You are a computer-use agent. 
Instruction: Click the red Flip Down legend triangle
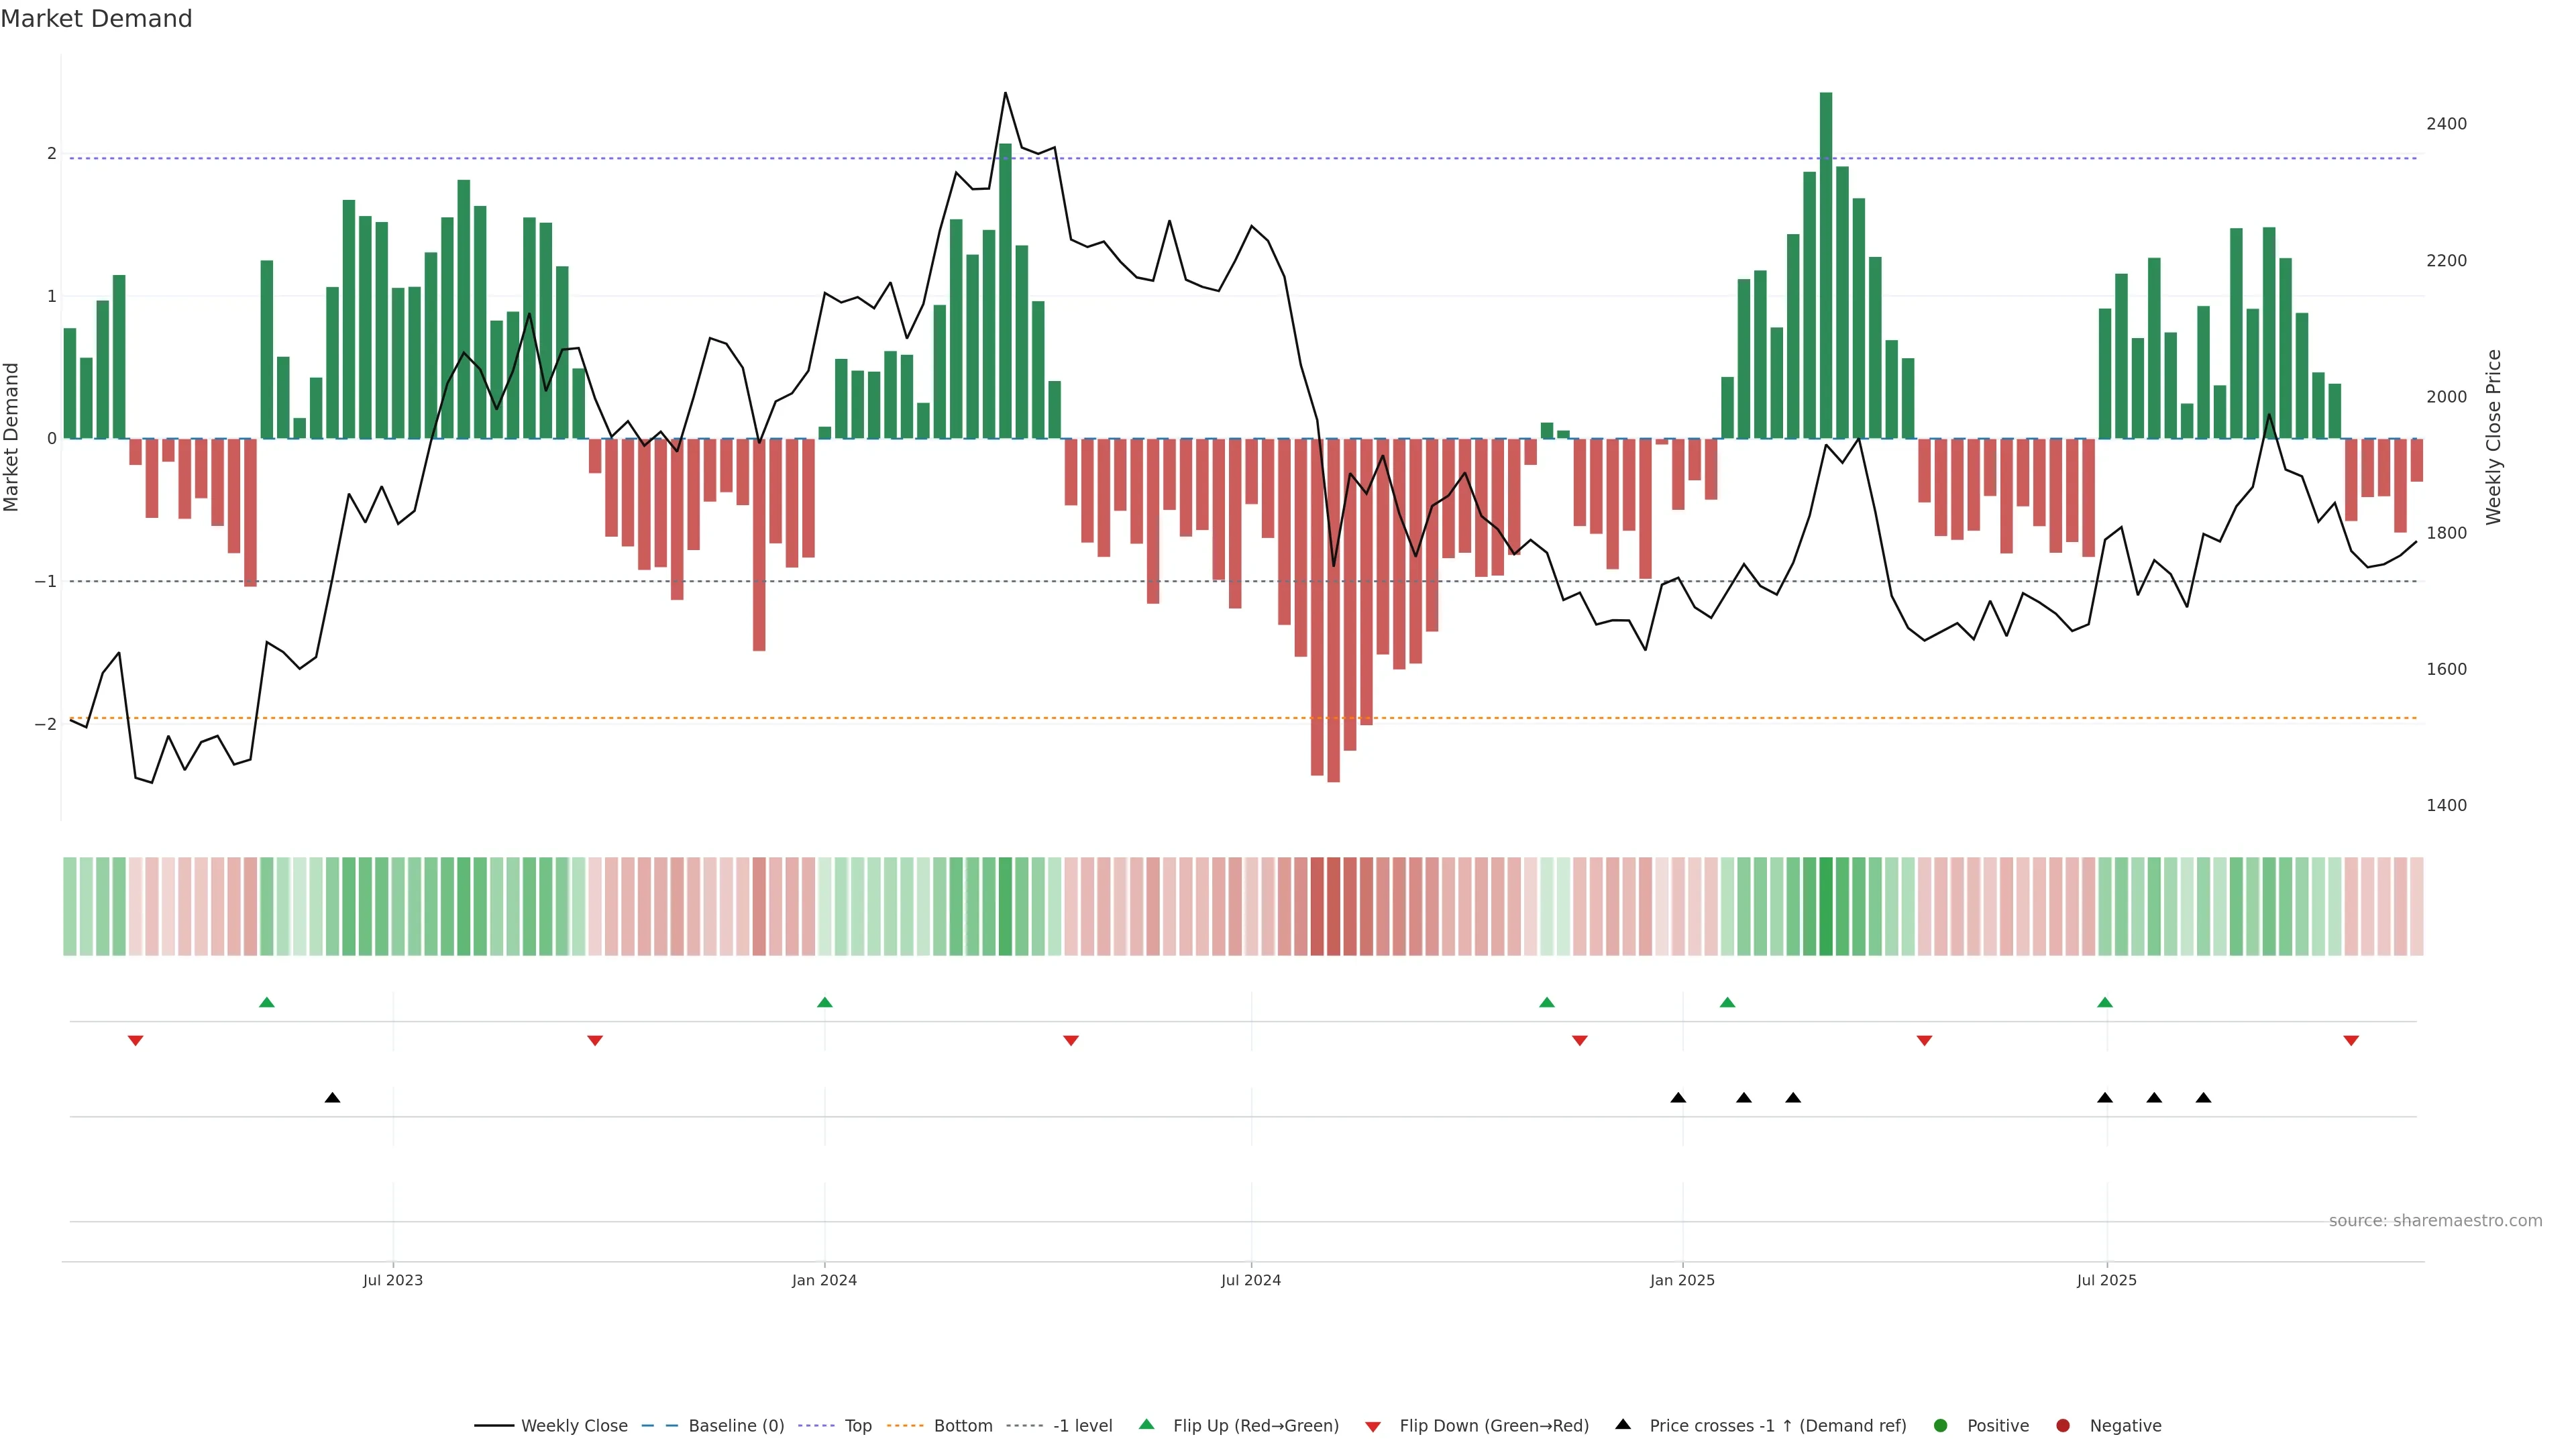1373,1426
